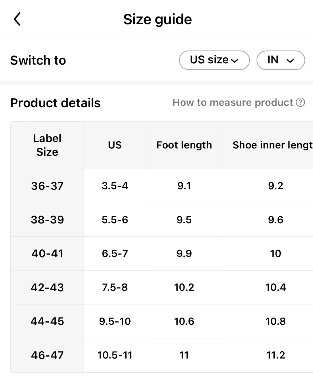The height and width of the screenshot is (379, 313).
Task: Click the US 3.5-4 size cell
Action: point(115,186)
